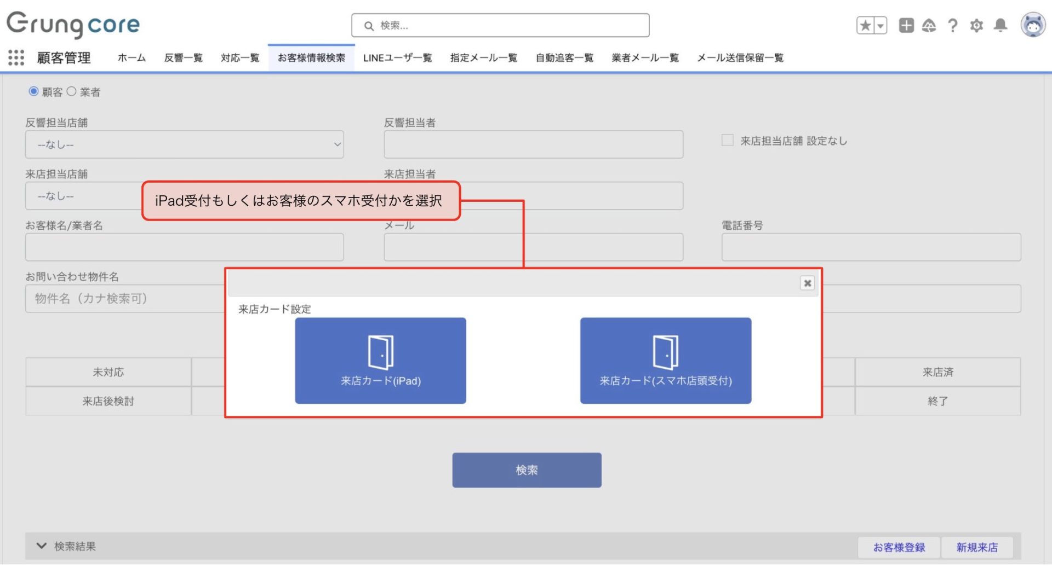Click the 電話番号 input field
The height and width of the screenshot is (569, 1052).
pyautogui.click(x=871, y=247)
